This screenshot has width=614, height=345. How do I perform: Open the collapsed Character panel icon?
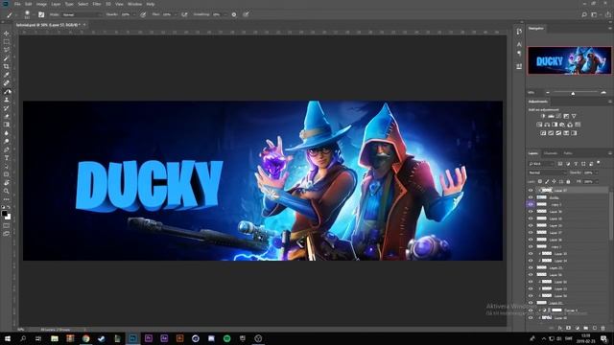pyautogui.click(x=519, y=44)
